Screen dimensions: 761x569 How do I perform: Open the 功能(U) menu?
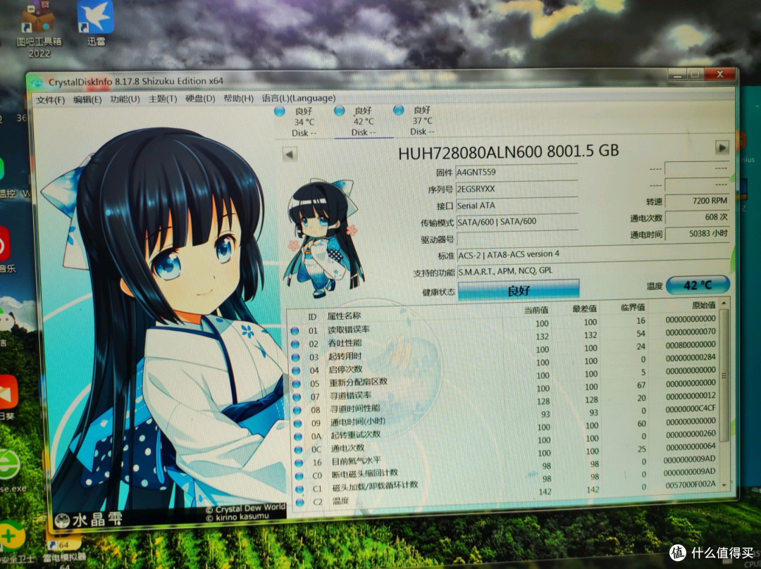pos(125,99)
